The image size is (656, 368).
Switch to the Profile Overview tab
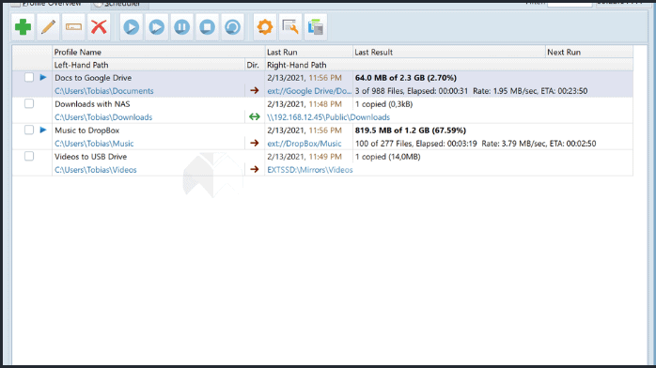(x=46, y=4)
